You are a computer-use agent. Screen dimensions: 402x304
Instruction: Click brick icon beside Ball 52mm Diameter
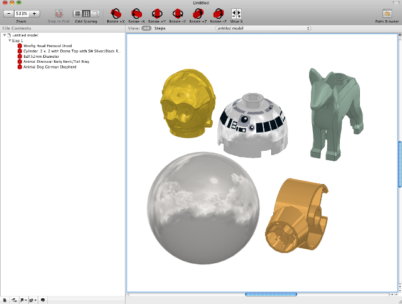pos(19,57)
